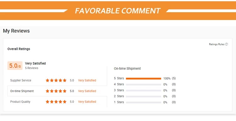Click the Favorable Comment banner
Screen dimensions: 236x121
(118, 11)
